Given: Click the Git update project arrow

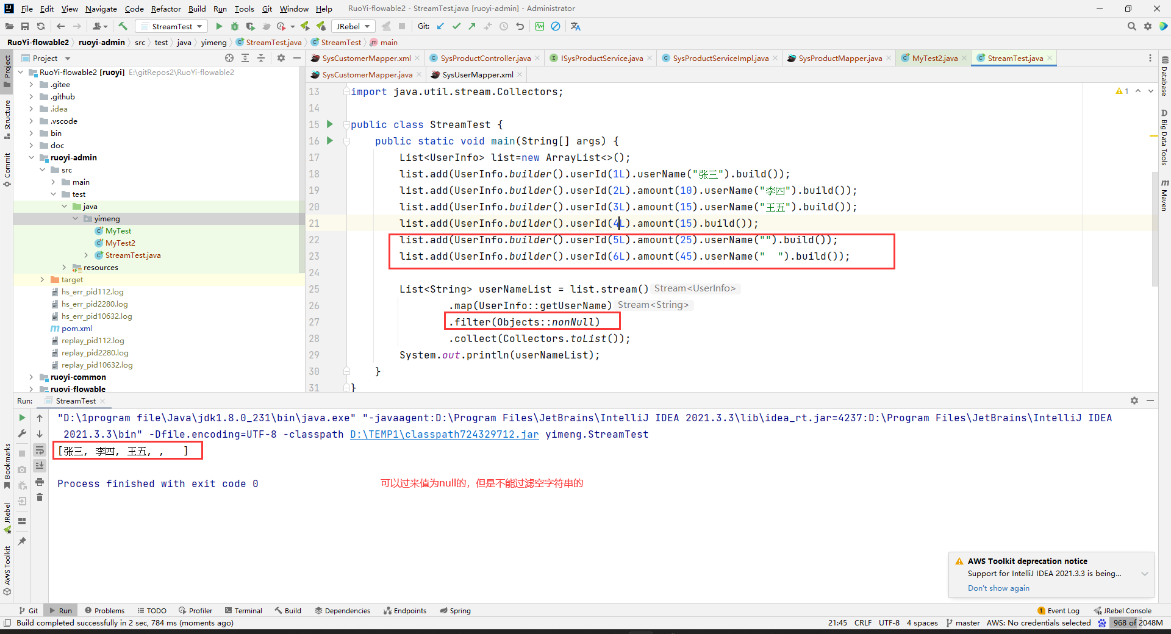Looking at the screenshot, I should 440,26.
